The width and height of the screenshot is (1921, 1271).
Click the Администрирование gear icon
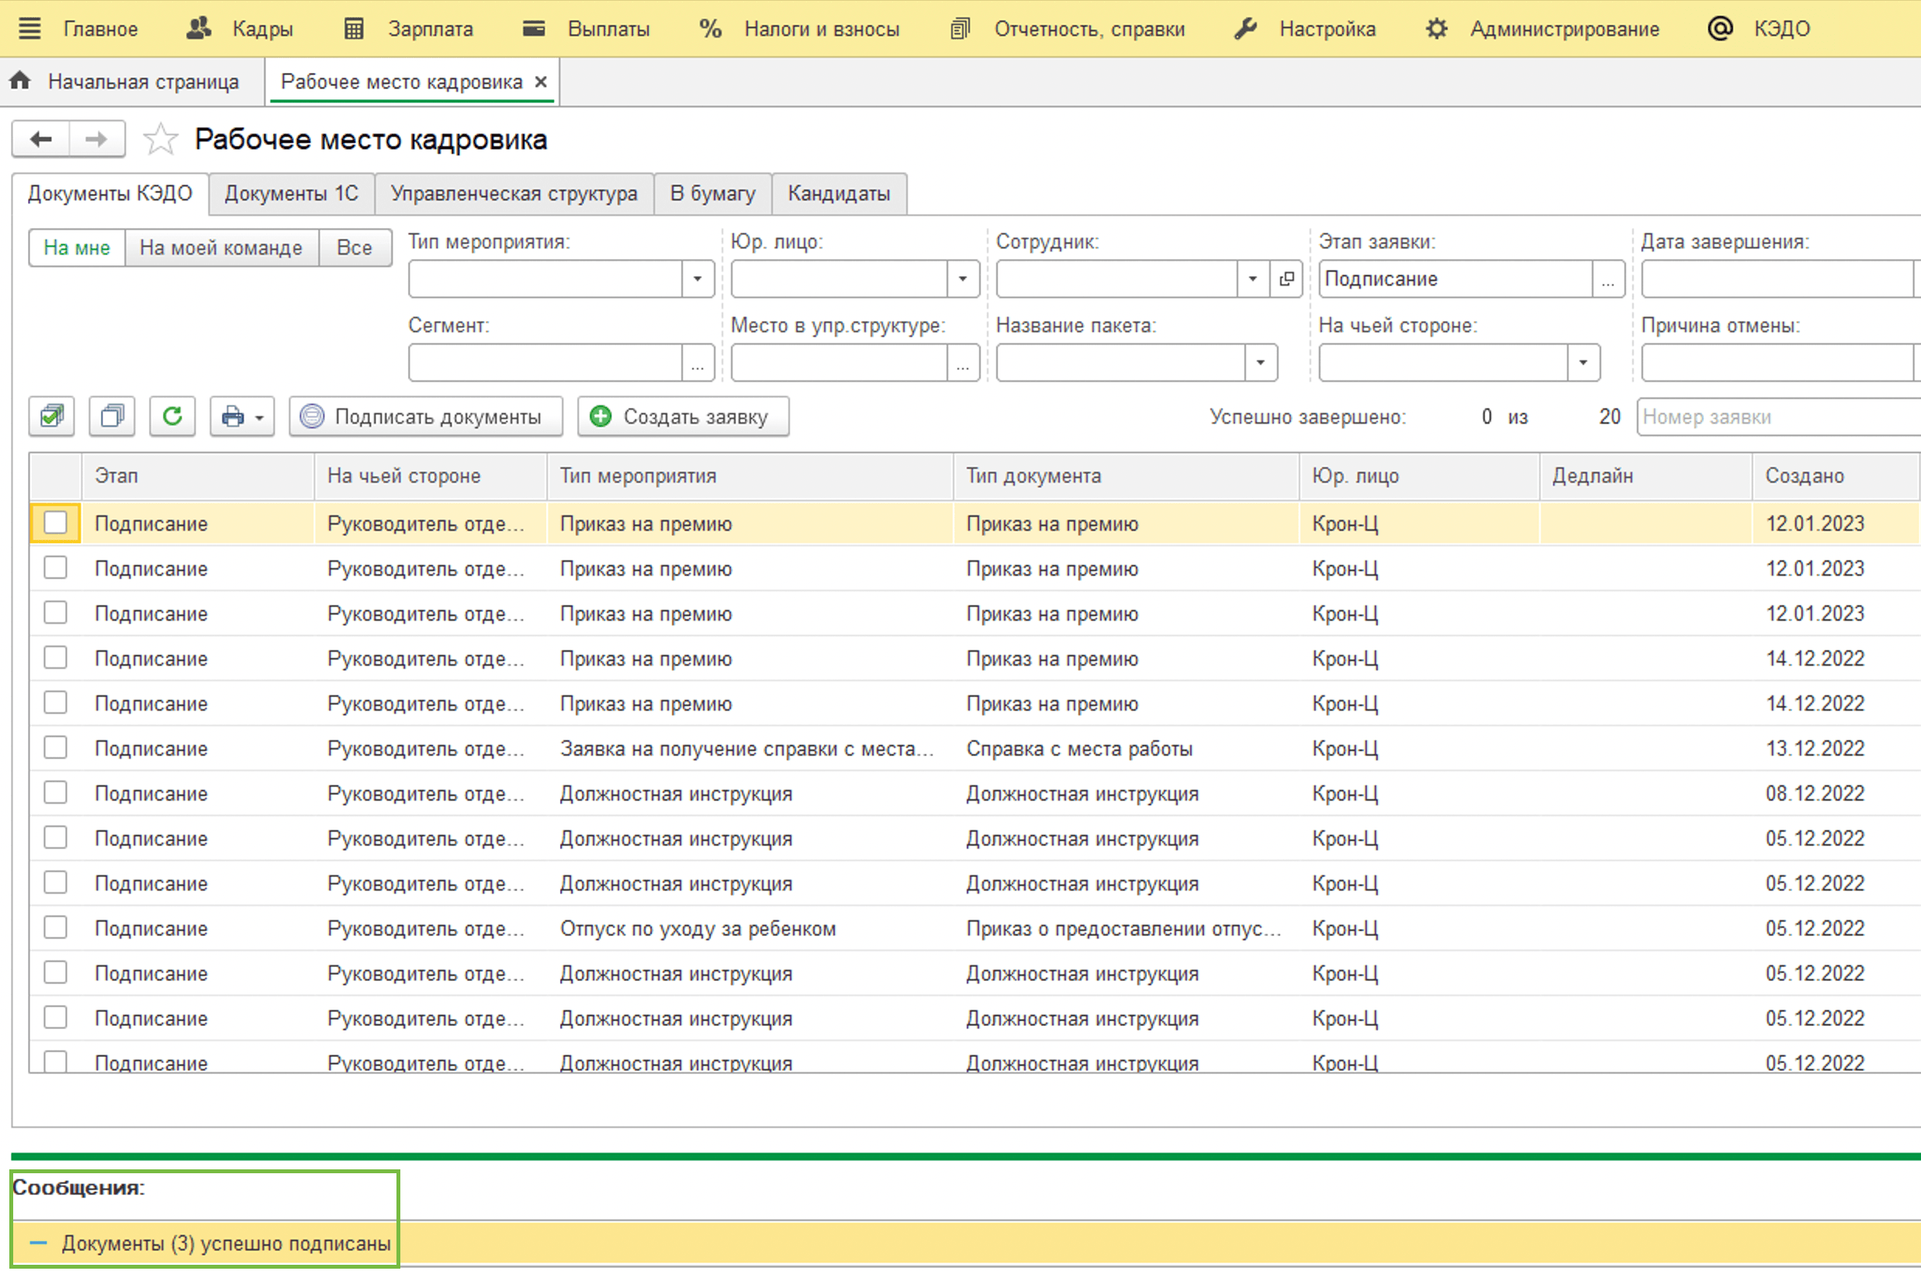[x=1436, y=29]
